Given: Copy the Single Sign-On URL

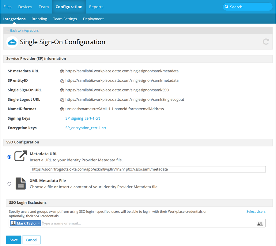Looking at the screenshot, I should pyautogui.click(x=62, y=90).
